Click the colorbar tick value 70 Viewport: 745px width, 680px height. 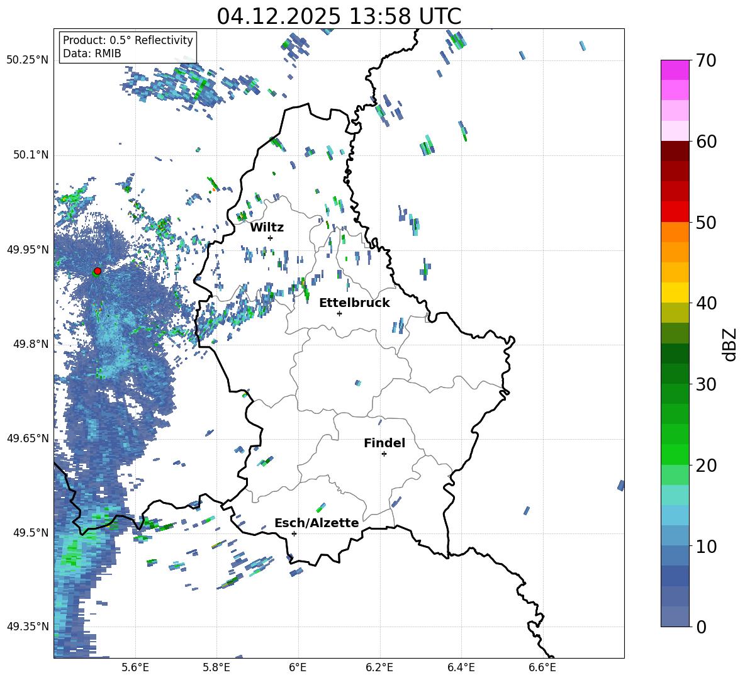click(x=706, y=61)
